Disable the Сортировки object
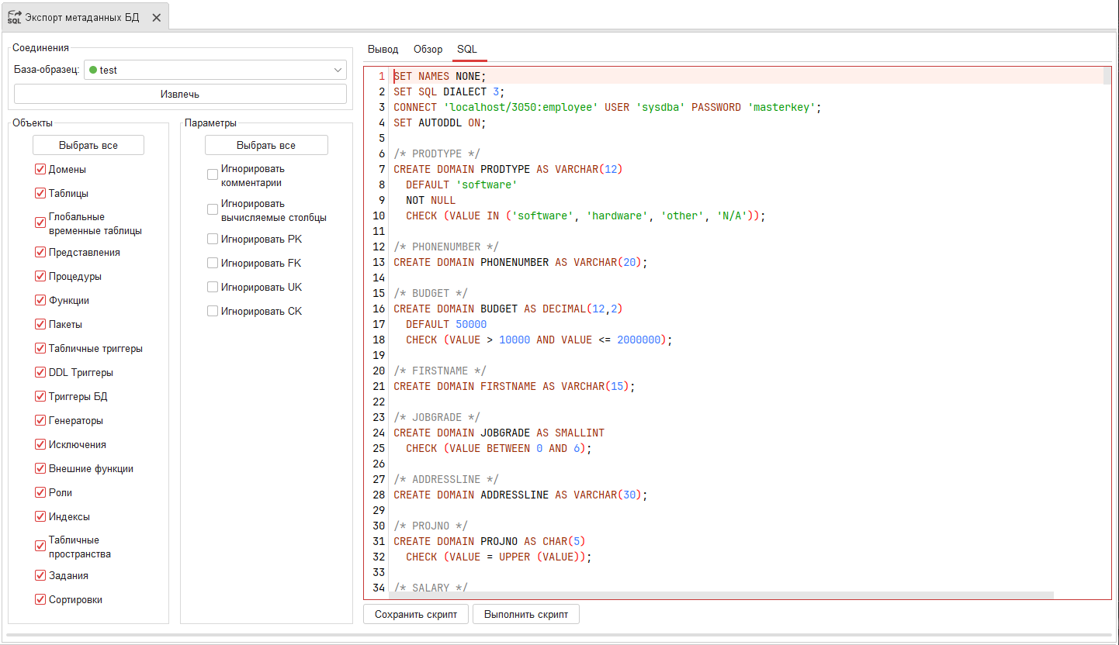Viewport: 1119px width, 645px height. click(x=40, y=598)
